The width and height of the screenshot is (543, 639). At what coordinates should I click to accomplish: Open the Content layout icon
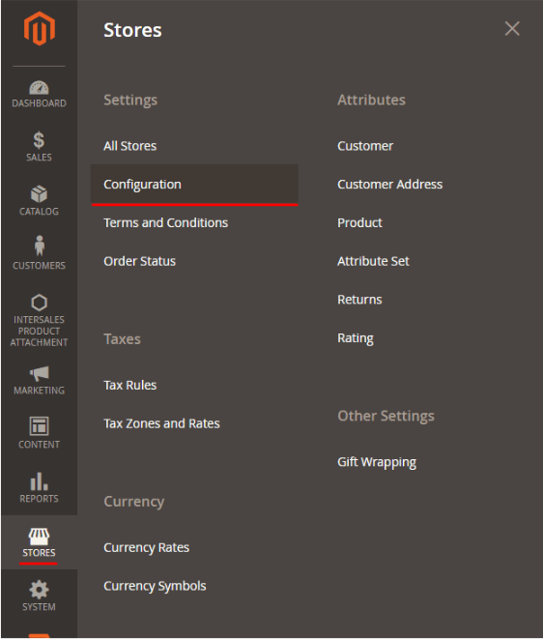tap(39, 426)
